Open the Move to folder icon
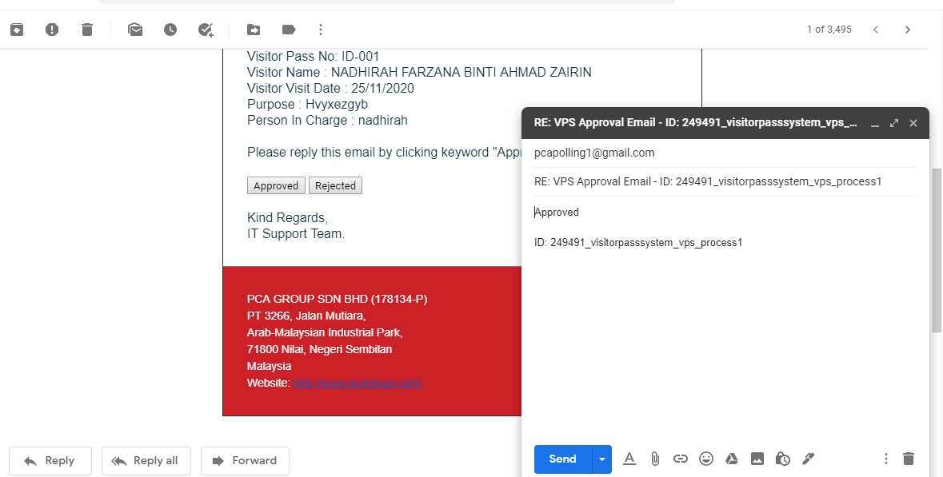This screenshot has height=477, width=943. pos(254,30)
